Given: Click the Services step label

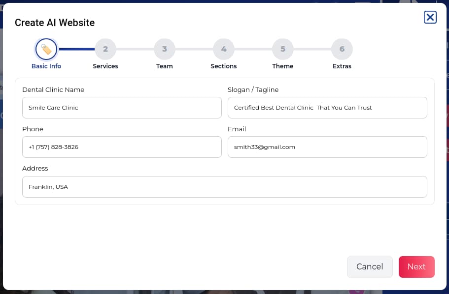Looking at the screenshot, I should 105,66.
